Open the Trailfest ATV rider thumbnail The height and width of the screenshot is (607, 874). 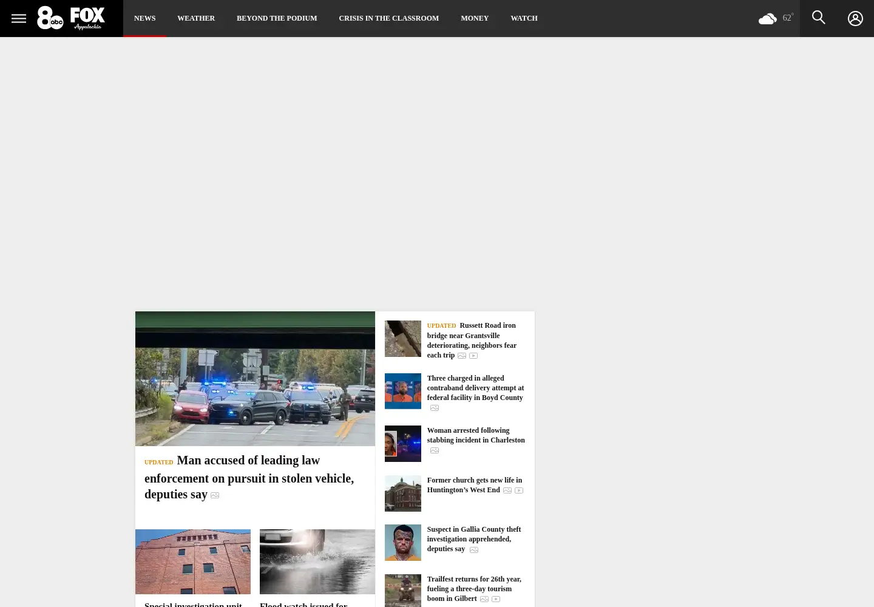[403, 591]
